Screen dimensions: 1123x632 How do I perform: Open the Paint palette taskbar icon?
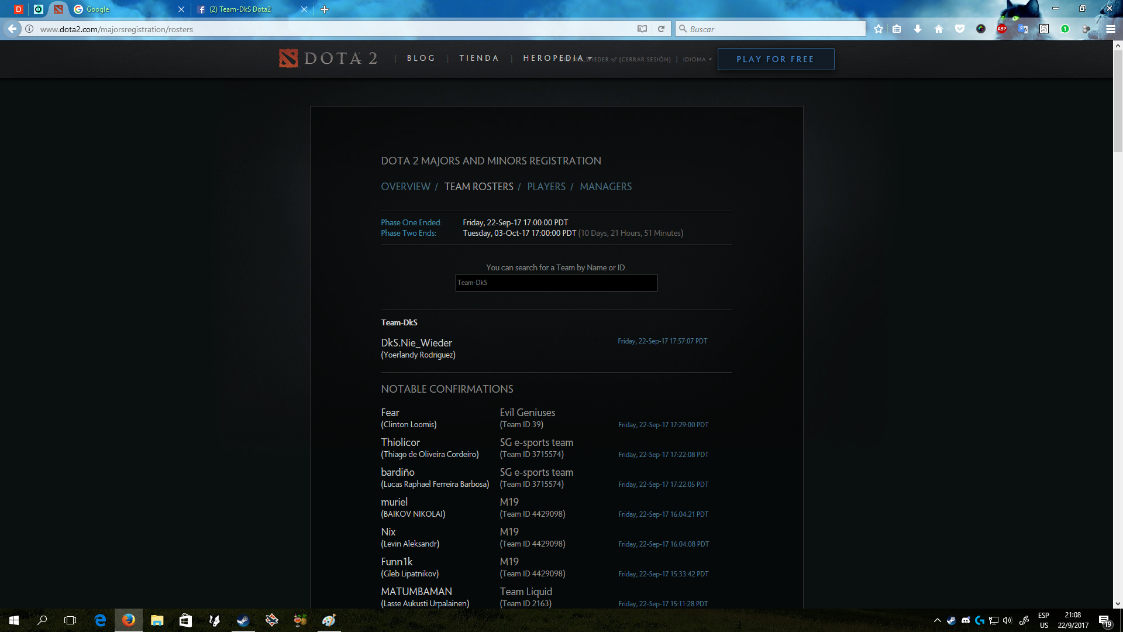pos(329,620)
